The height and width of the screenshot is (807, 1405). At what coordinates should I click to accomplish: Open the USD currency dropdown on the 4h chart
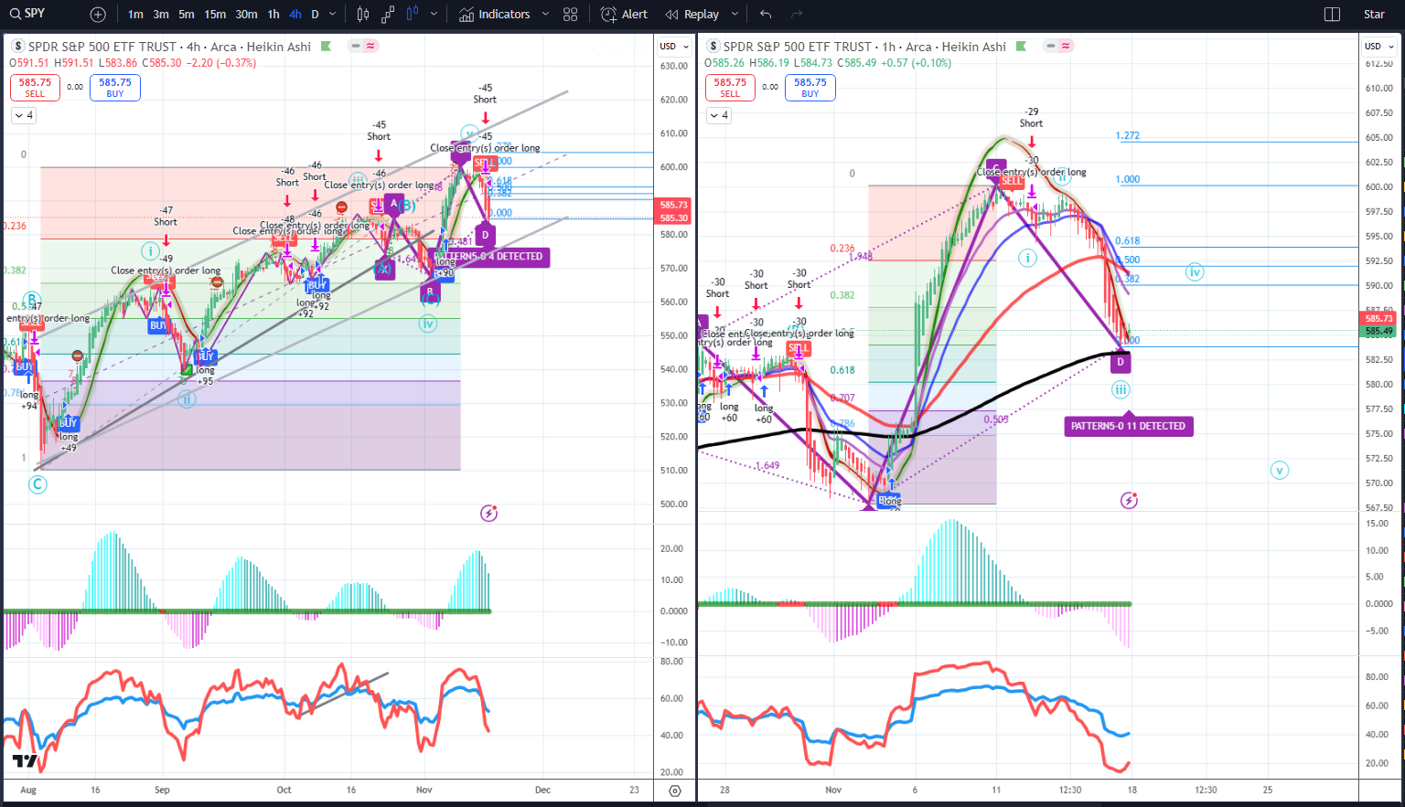(672, 46)
